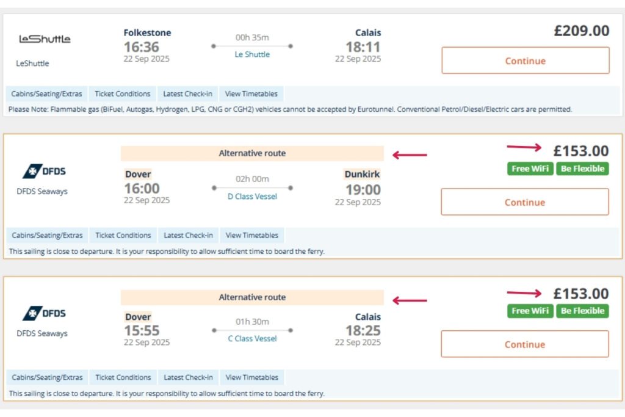This screenshot has width=625, height=417.
Task: Continue with the £153.00 Dover to Dunkirk ferry
Action: pyautogui.click(x=524, y=201)
